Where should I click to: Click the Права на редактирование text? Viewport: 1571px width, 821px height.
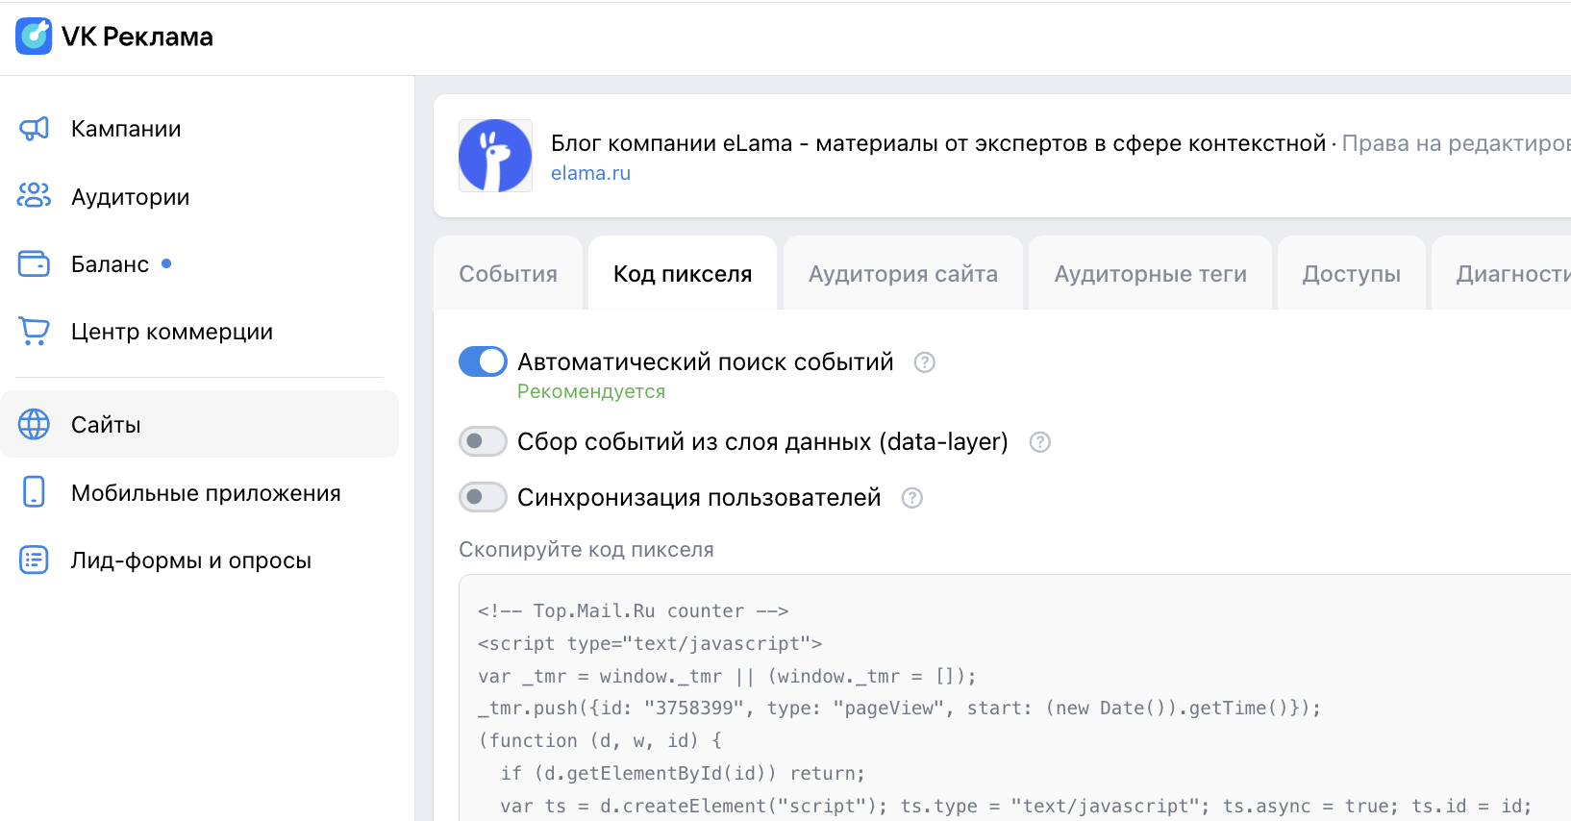(1456, 143)
